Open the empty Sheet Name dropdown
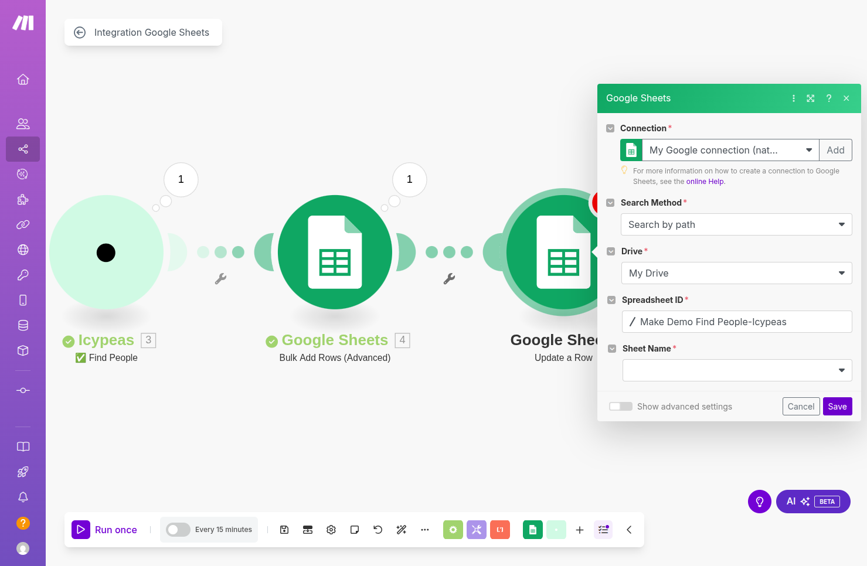Image resolution: width=867 pixels, height=566 pixels. pyautogui.click(x=737, y=370)
